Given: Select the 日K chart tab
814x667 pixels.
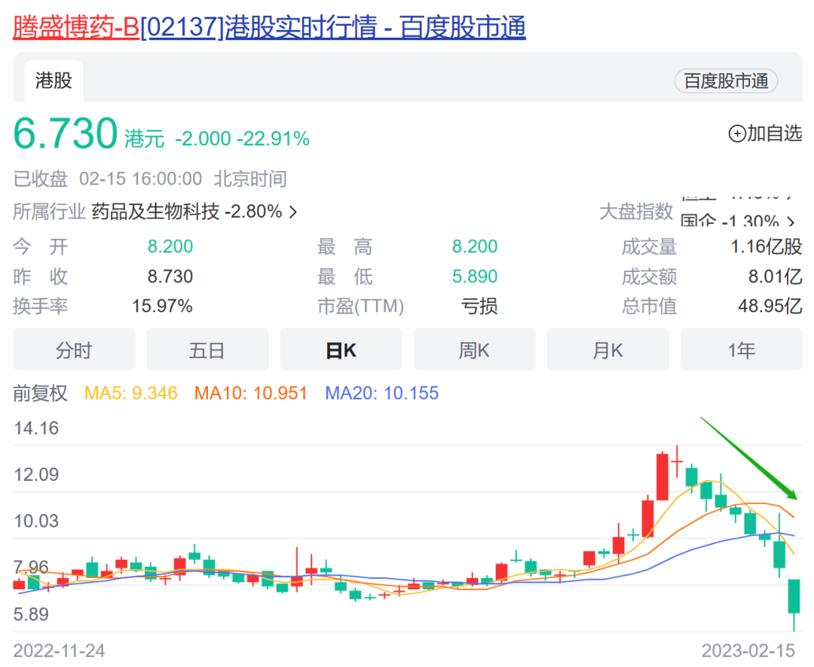Looking at the screenshot, I should point(341,350).
